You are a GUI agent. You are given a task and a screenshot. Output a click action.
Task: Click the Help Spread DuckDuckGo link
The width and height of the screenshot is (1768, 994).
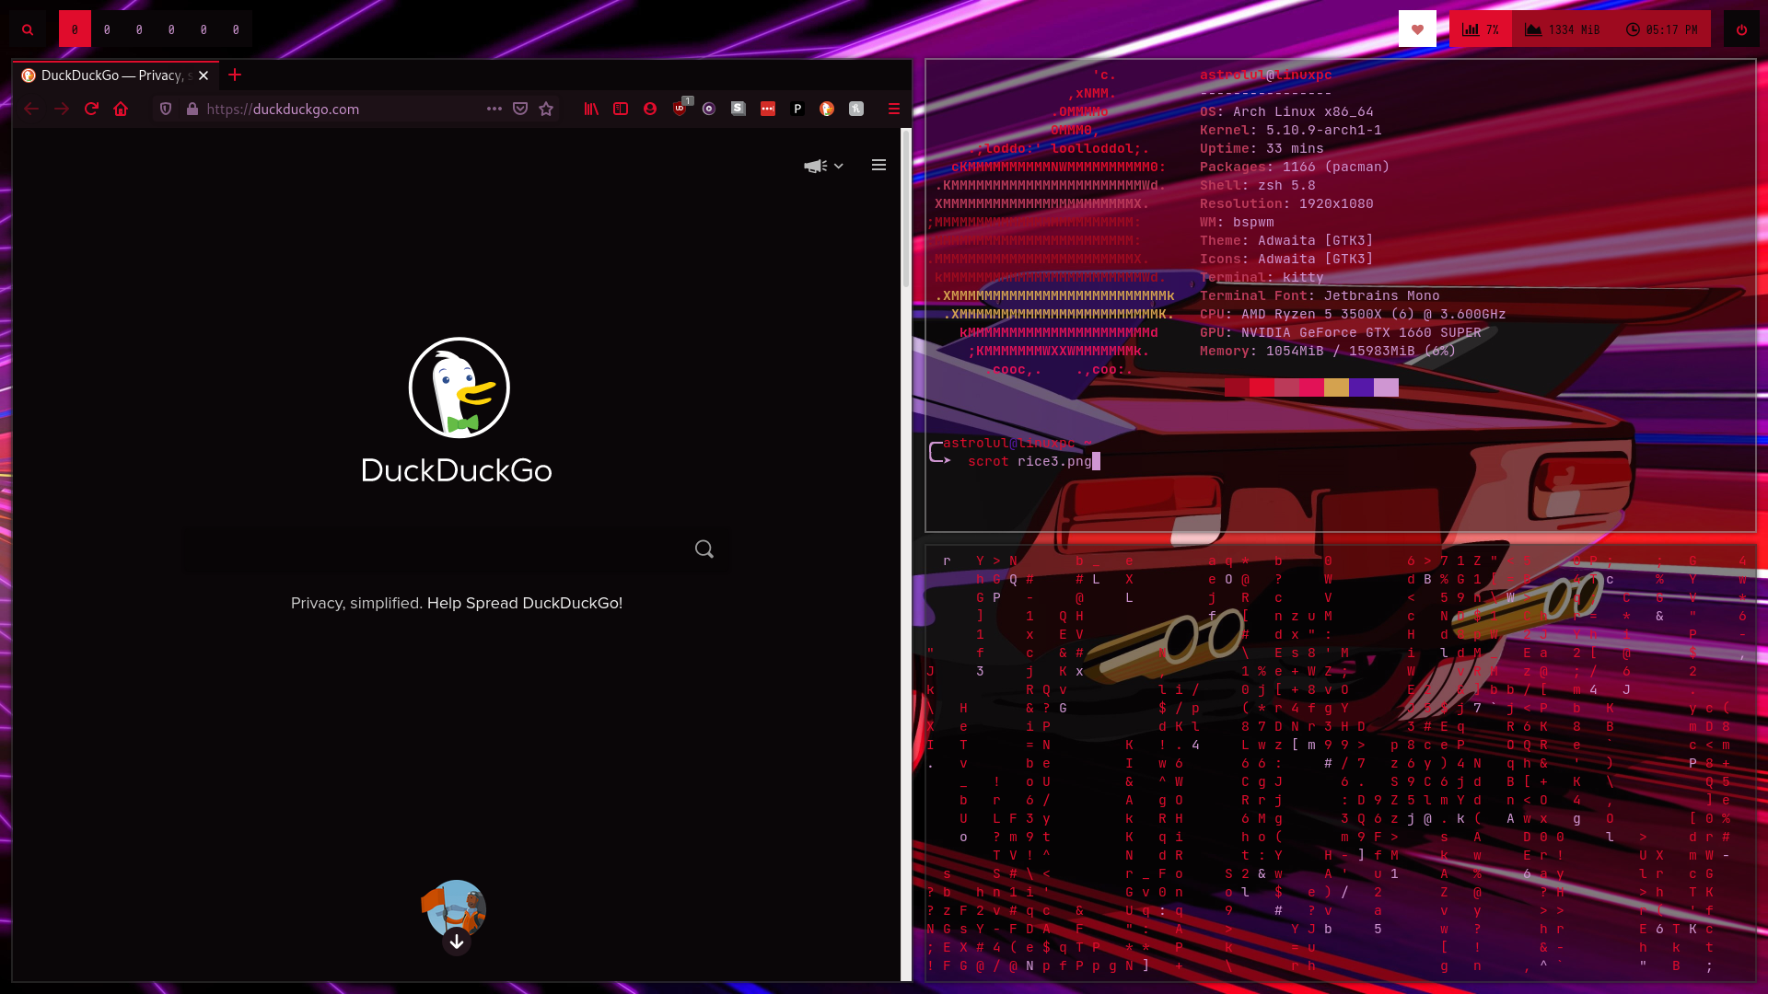[525, 603]
